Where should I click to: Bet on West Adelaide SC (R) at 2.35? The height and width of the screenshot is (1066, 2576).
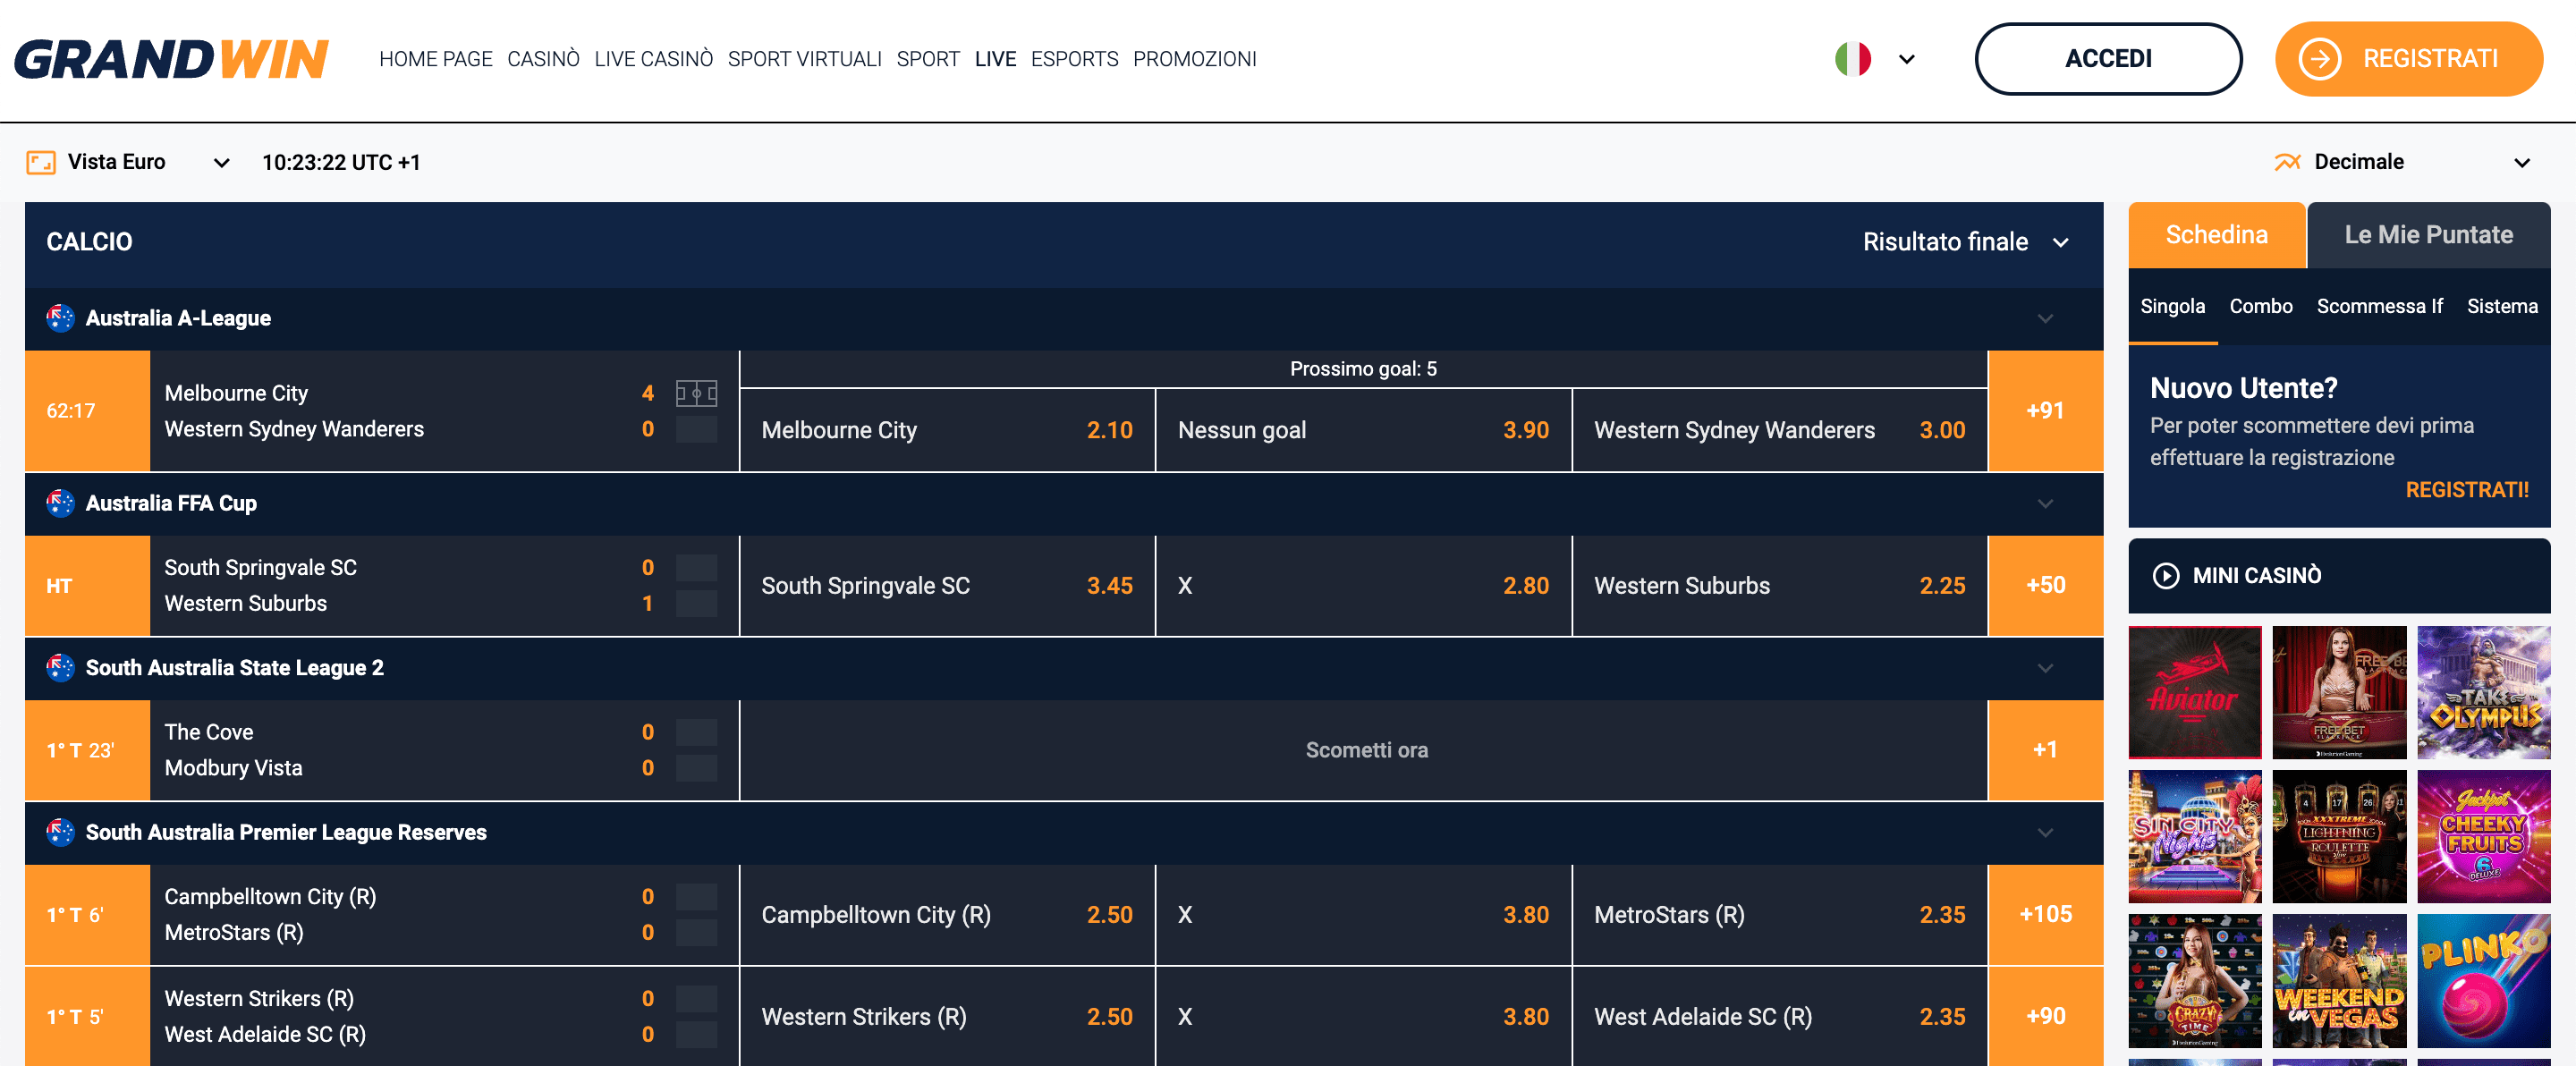(1780, 1017)
